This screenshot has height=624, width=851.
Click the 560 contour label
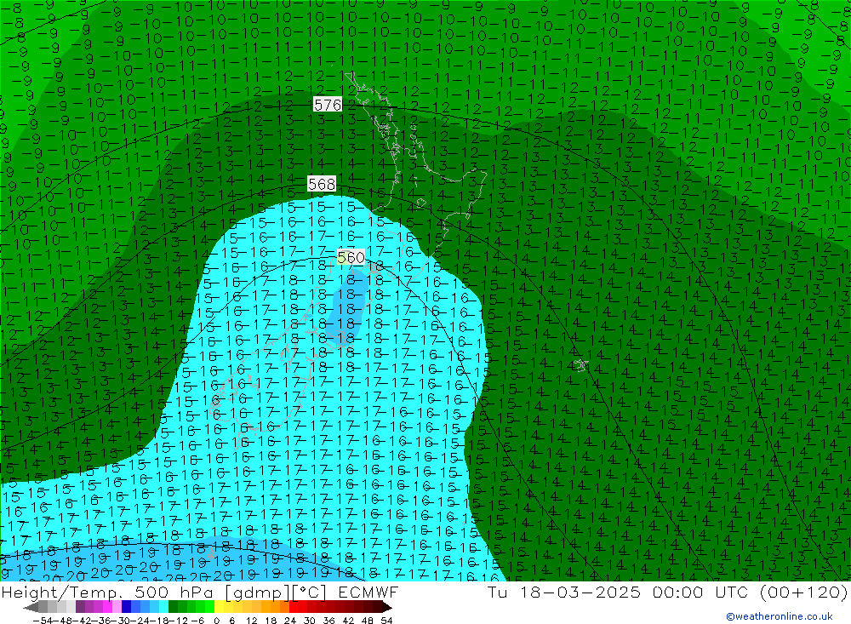351,257
